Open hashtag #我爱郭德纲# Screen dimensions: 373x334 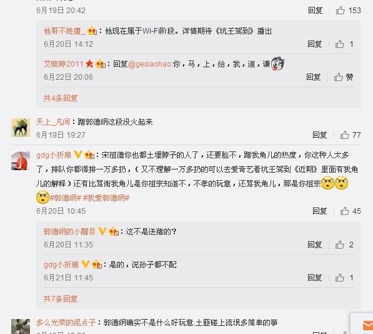click(x=106, y=198)
